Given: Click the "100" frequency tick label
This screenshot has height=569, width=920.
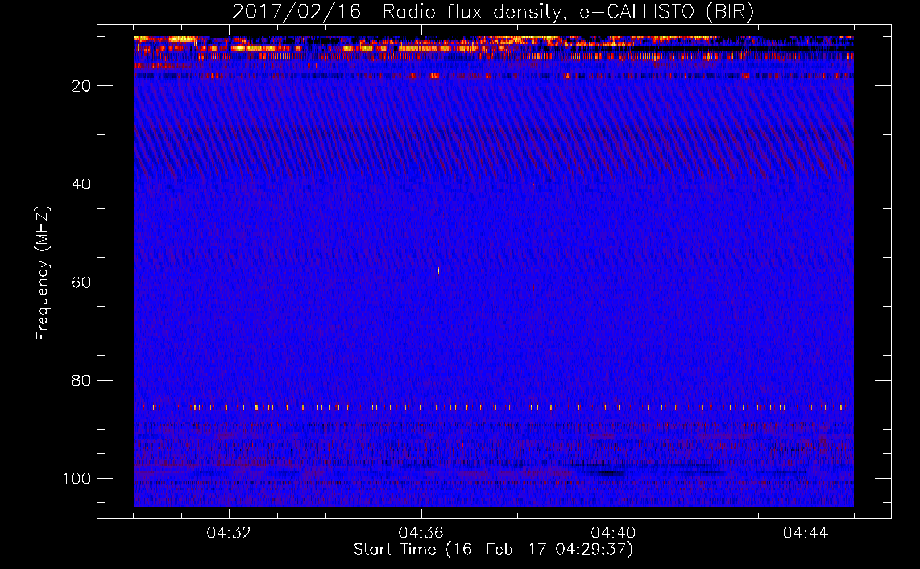Looking at the screenshot, I should (x=77, y=479).
